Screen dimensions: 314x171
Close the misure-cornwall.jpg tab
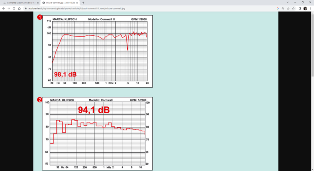coord(77,3)
